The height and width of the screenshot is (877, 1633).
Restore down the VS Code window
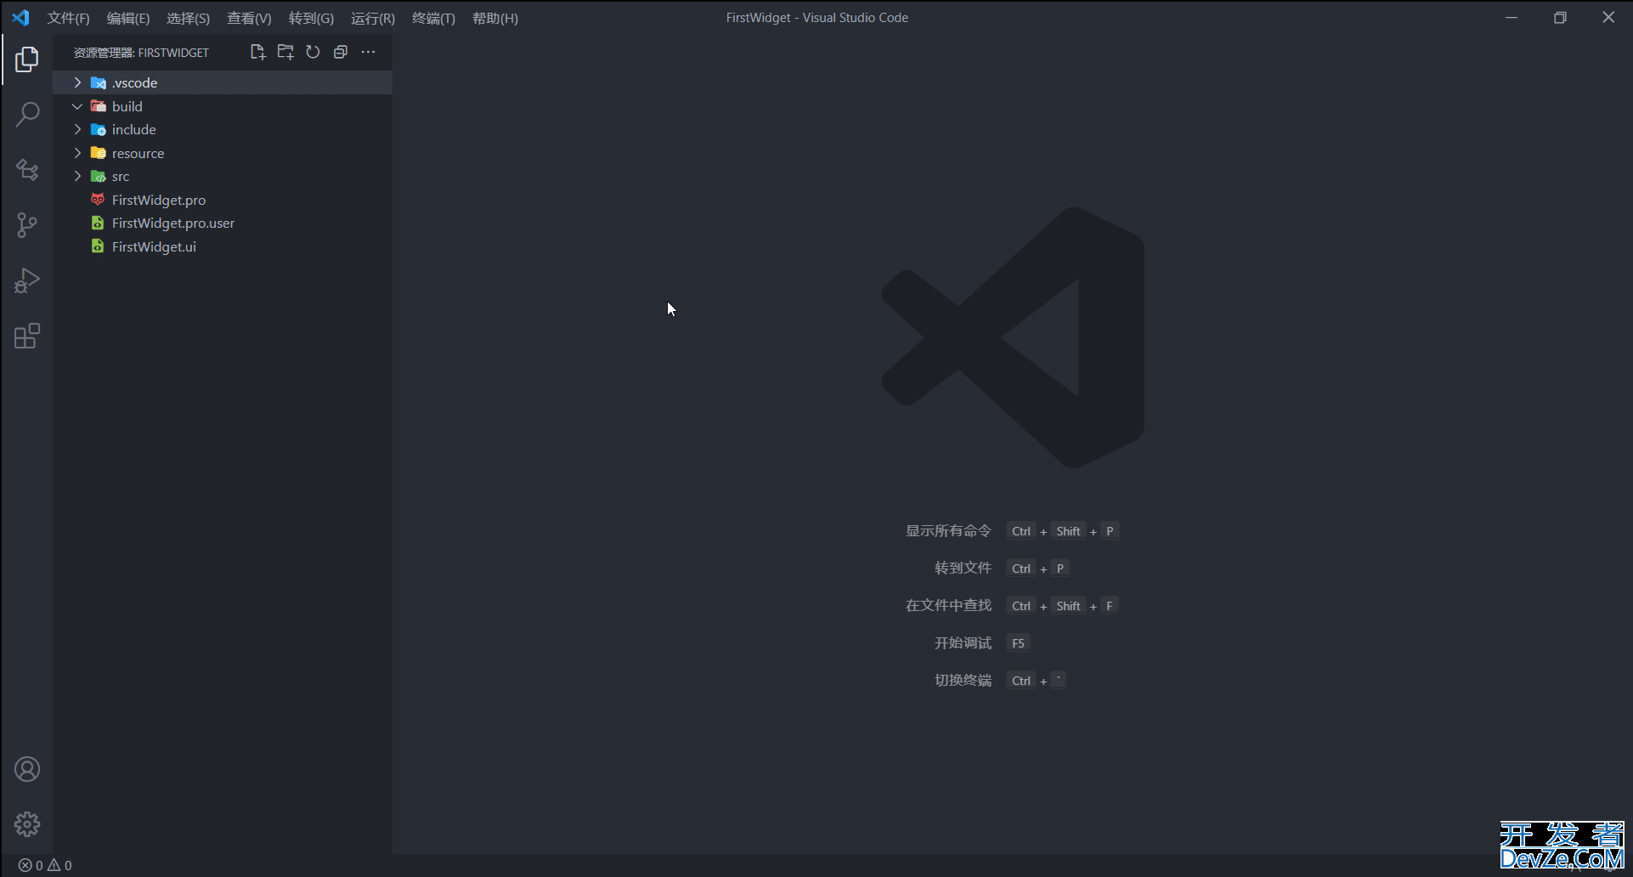click(1560, 18)
